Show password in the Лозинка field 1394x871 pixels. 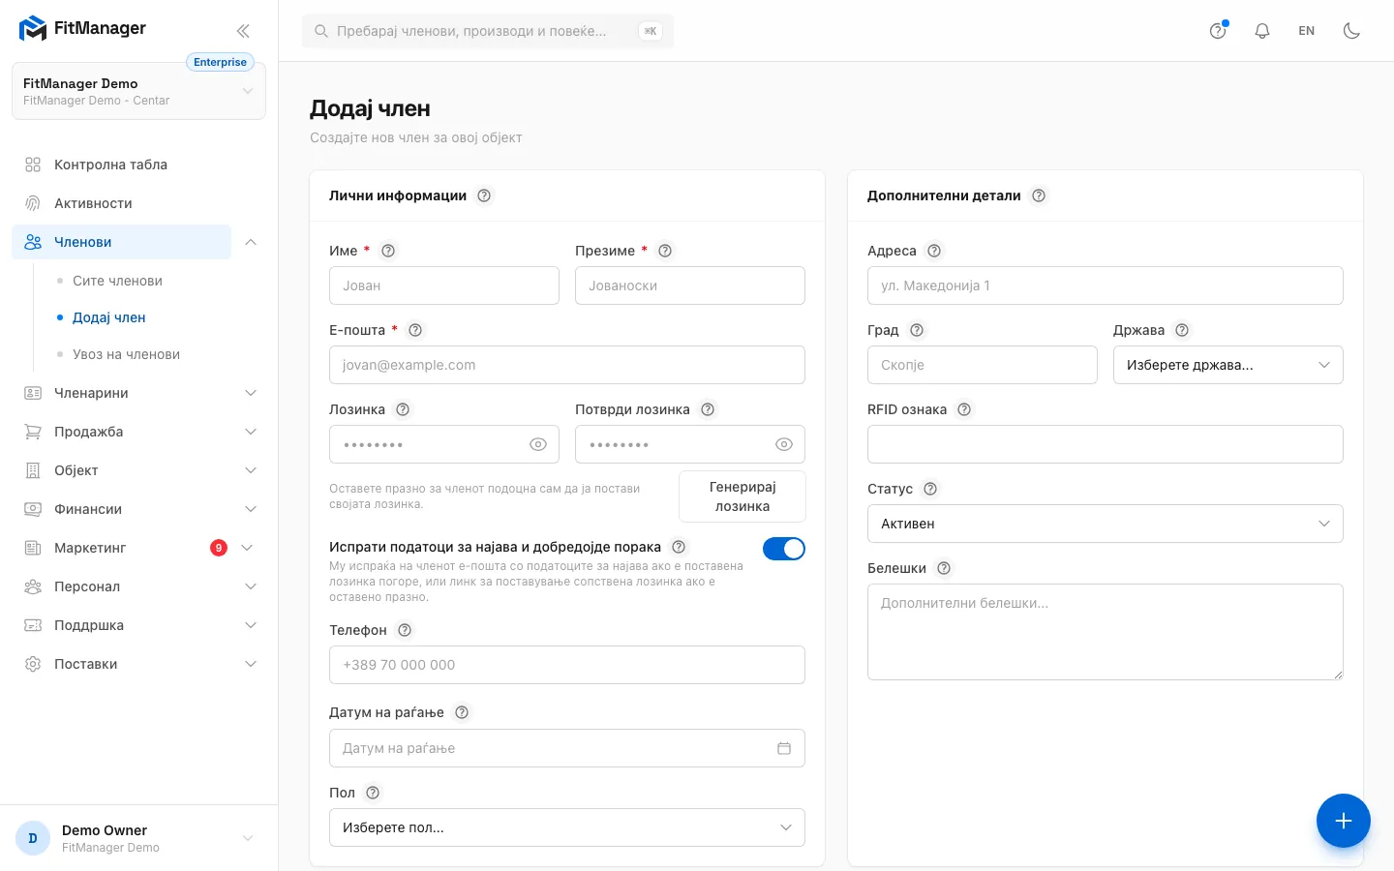(538, 444)
